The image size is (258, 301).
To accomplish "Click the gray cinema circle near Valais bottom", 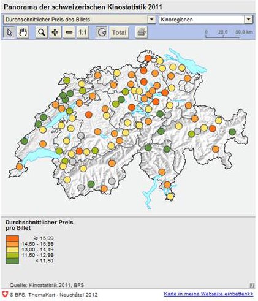I will coord(81,188).
